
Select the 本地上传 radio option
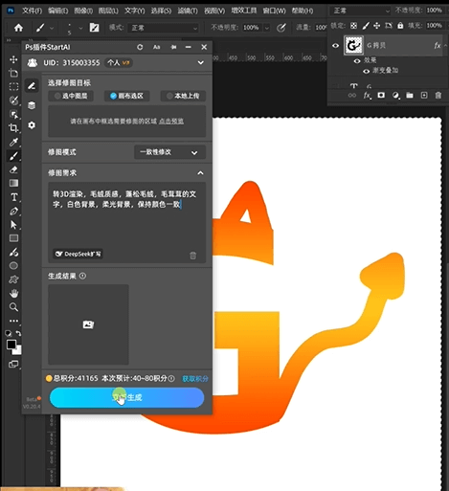183,96
